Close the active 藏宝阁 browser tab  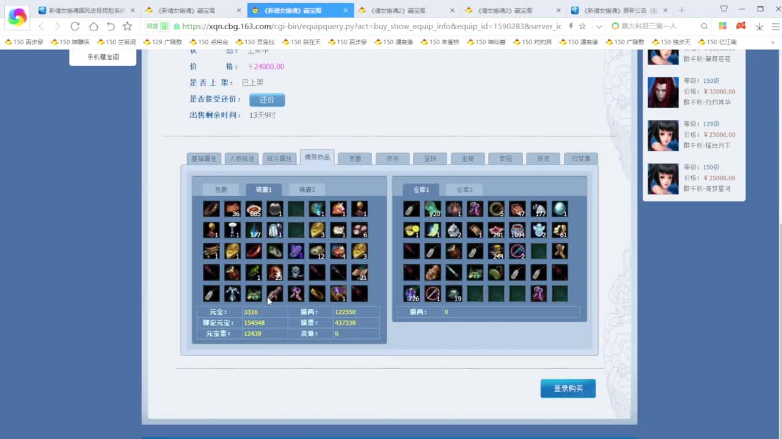pos(346,10)
